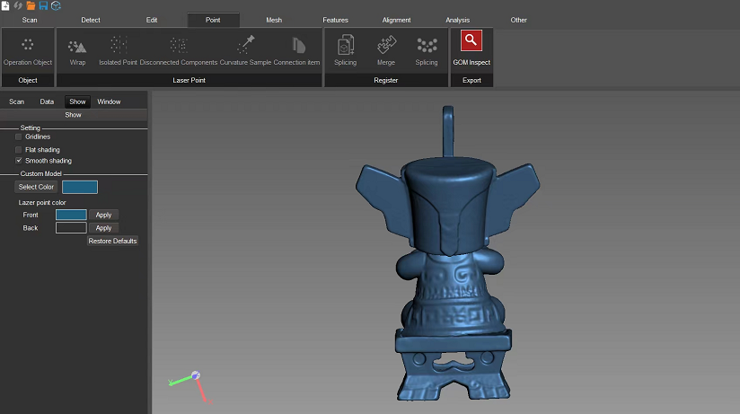Select the Operation Object tool
The width and height of the screenshot is (740, 414).
pyautogui.click(x=27, y=51)
